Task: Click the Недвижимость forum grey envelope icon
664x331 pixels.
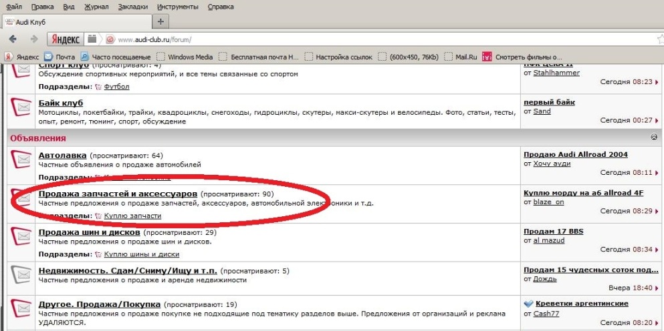Action: (21, 274)
